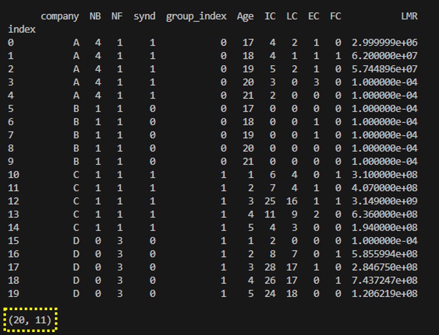Click the 'Age' column header
Screen dimensions: 439x335
pos(245,16)
